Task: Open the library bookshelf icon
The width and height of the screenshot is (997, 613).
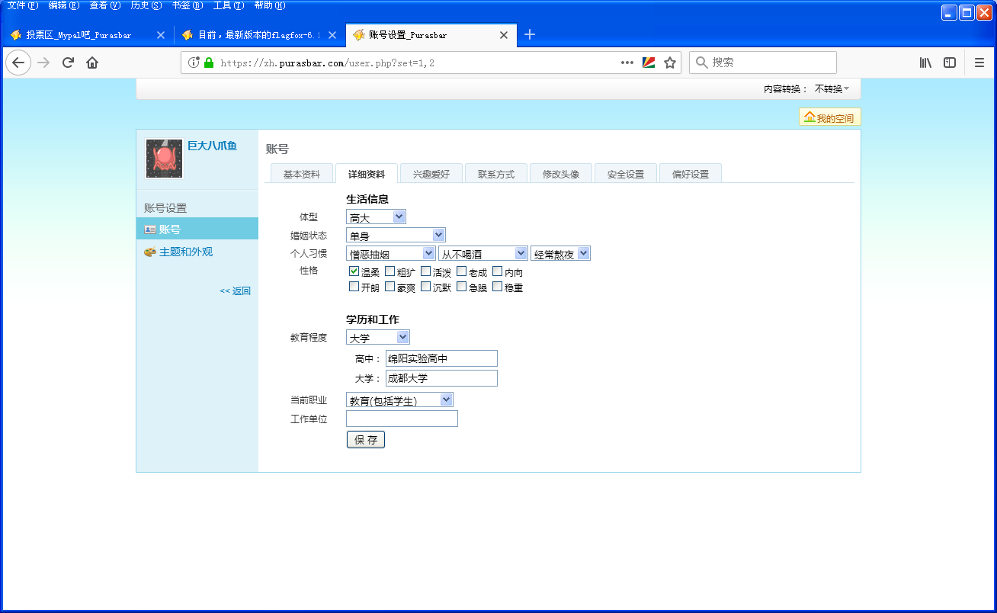Action: (925, 63)
